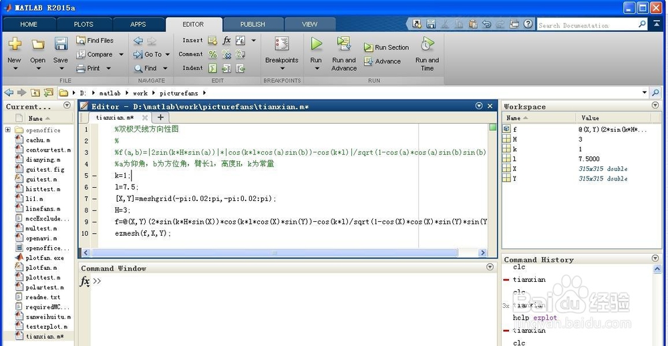Click the quick access Undo icon

(x=486, y=24)
